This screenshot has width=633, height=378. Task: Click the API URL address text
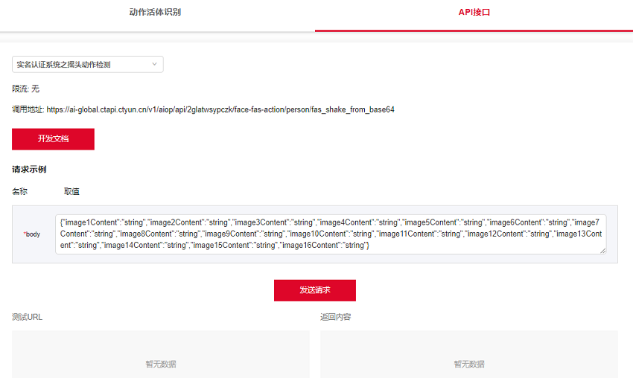(220, 109)
